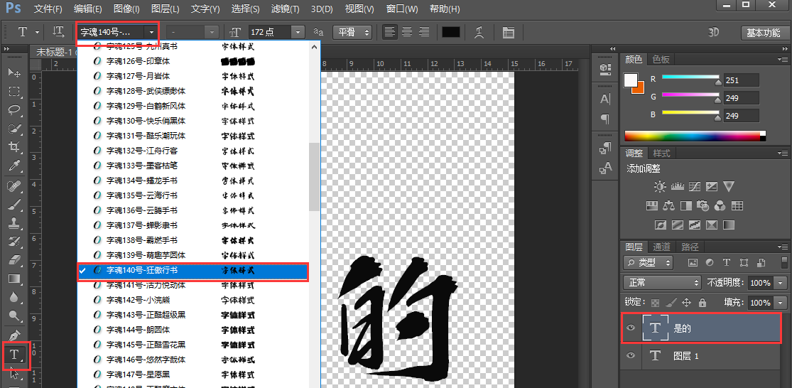Select the Clone Stamp tool
This screenshot has width=792, height=388.
[x=14, y=223]
